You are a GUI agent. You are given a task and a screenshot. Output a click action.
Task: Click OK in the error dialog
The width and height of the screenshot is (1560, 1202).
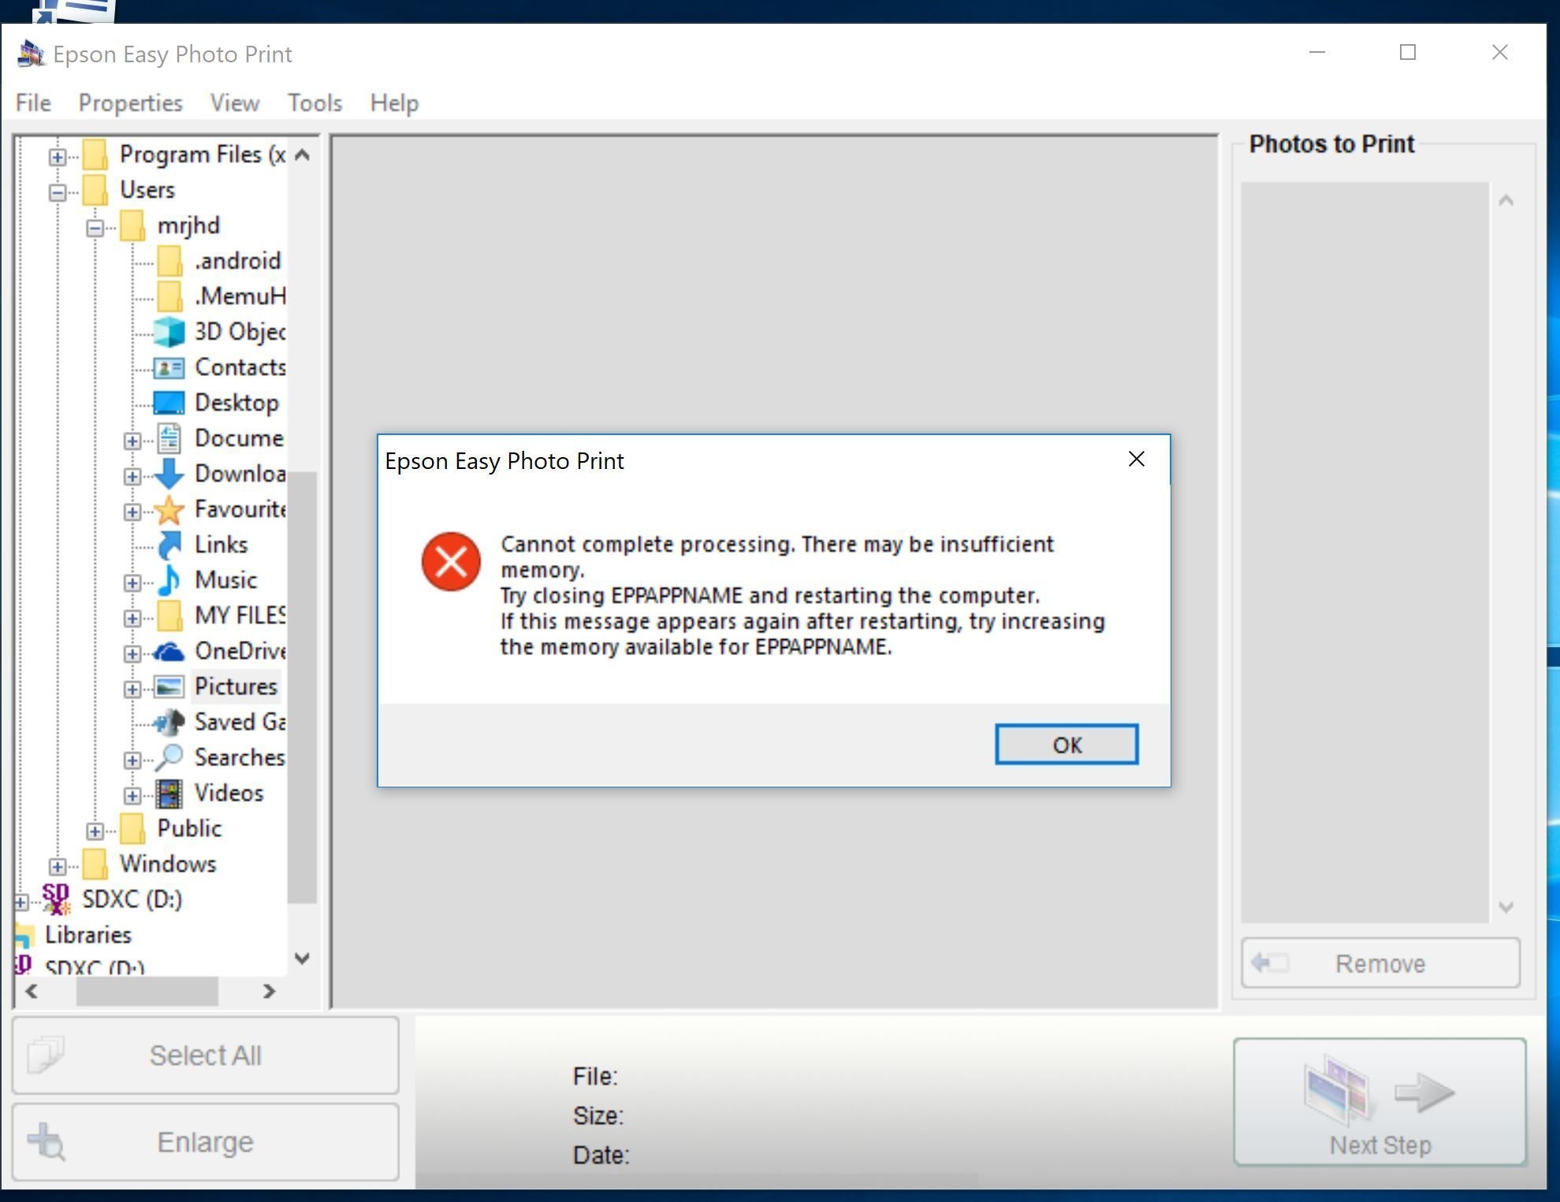pos(1066,744)
